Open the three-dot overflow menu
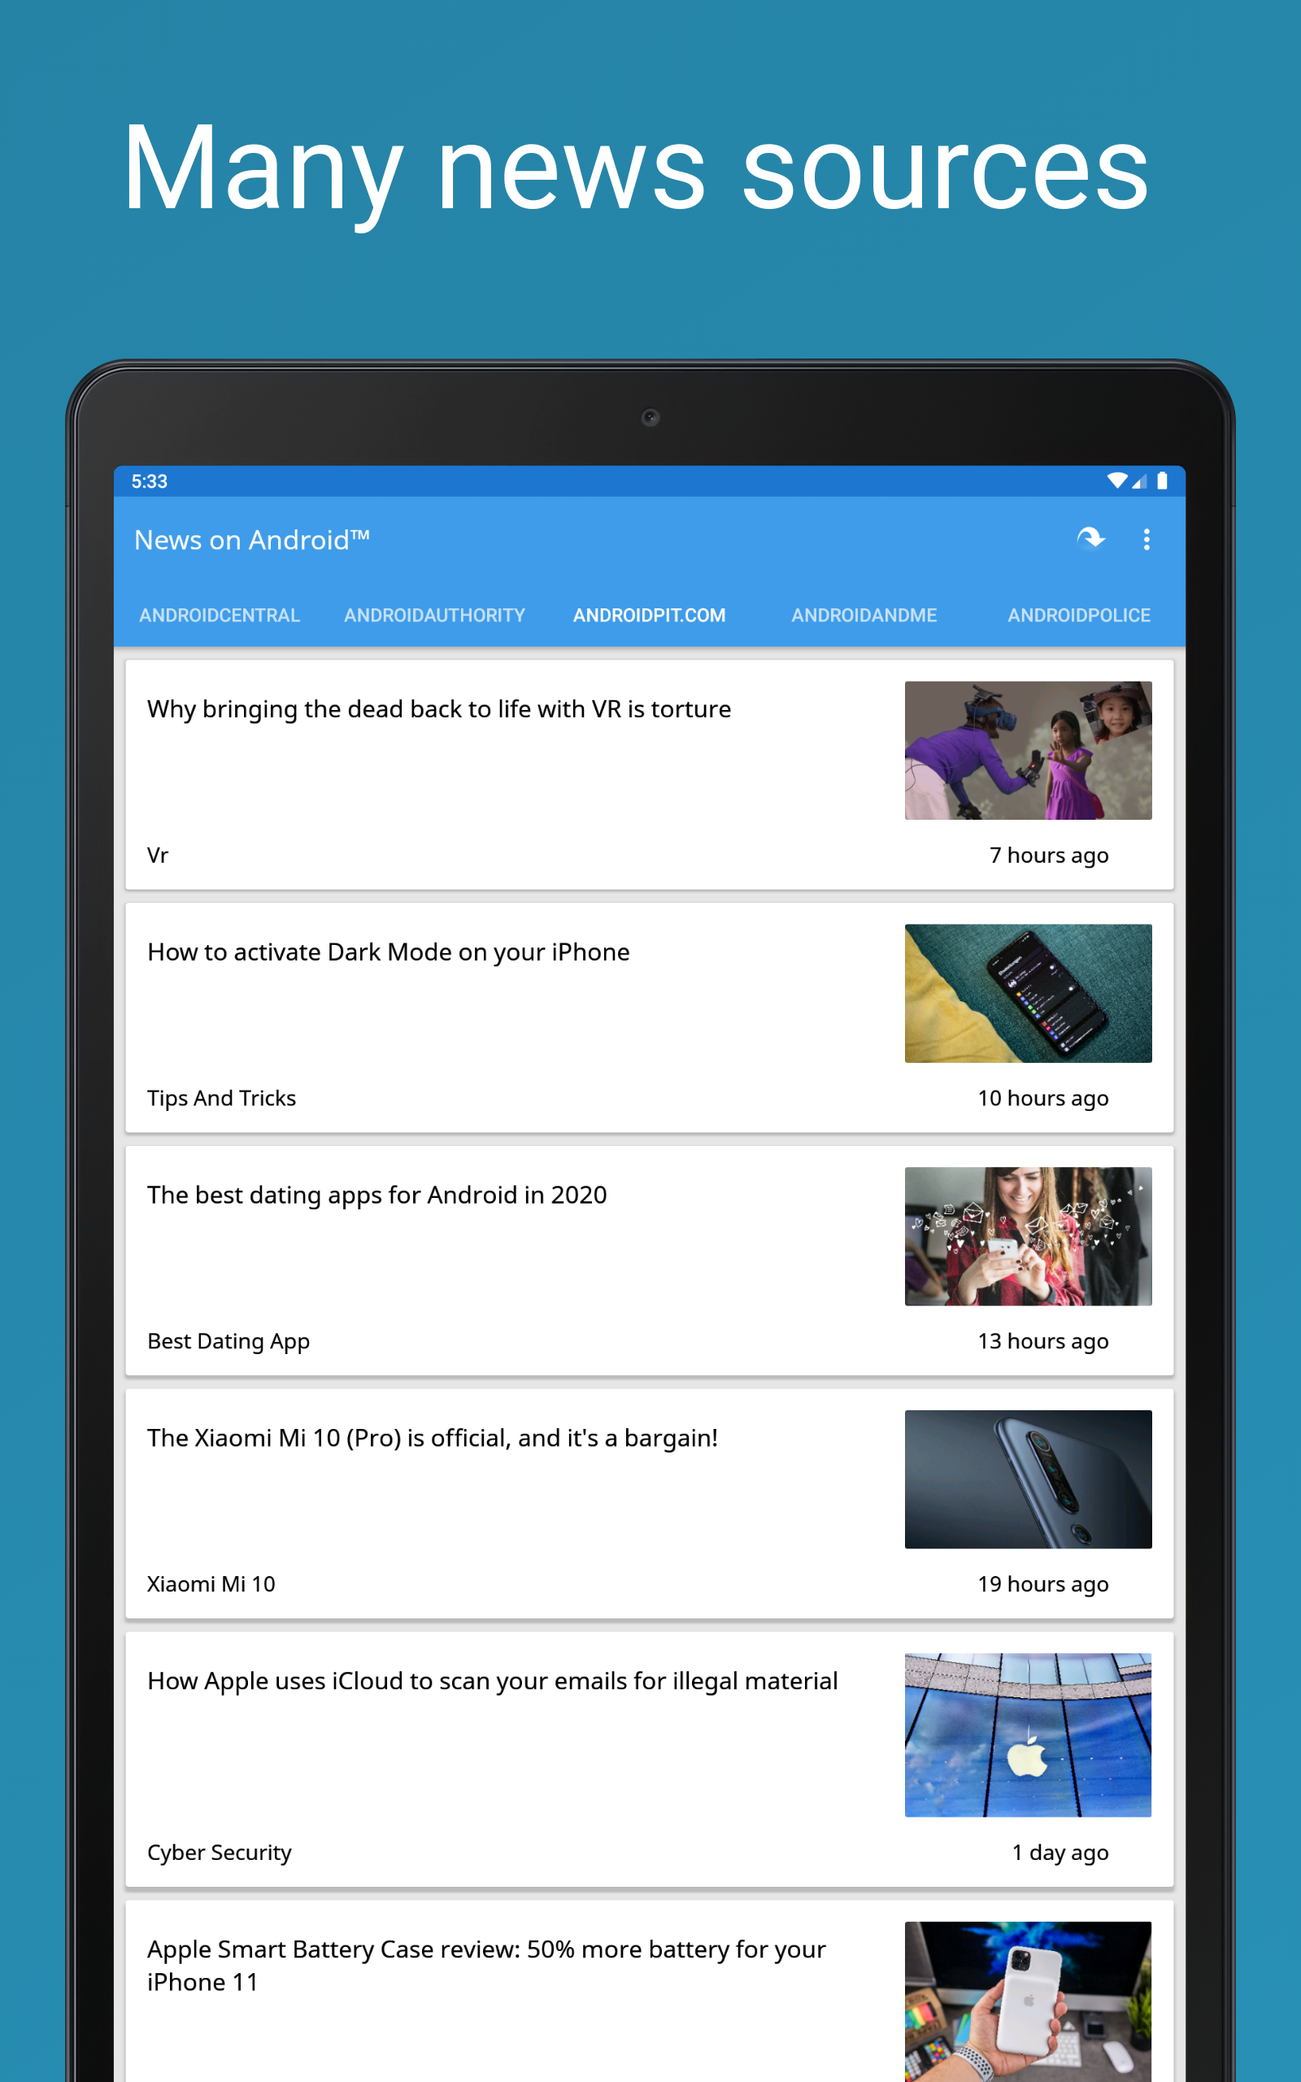The width and height of the screenshot is (1301, 2082). 1147,539
